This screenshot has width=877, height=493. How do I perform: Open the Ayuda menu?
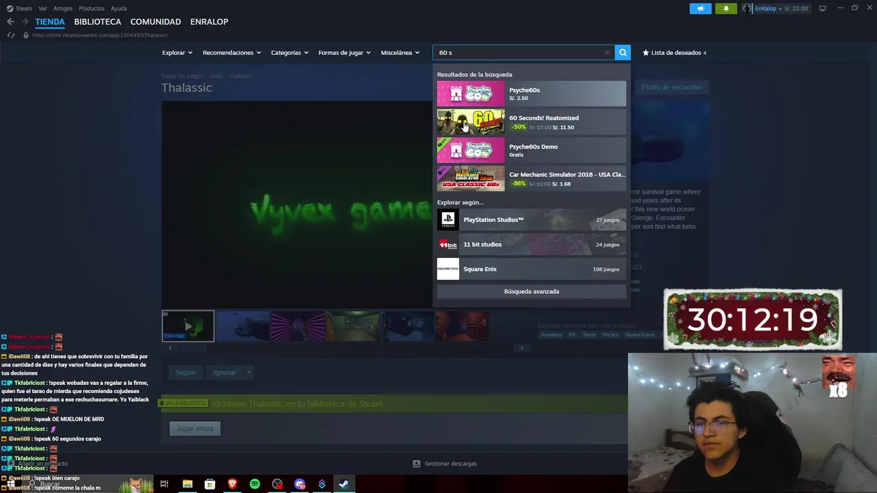[119, 8]
